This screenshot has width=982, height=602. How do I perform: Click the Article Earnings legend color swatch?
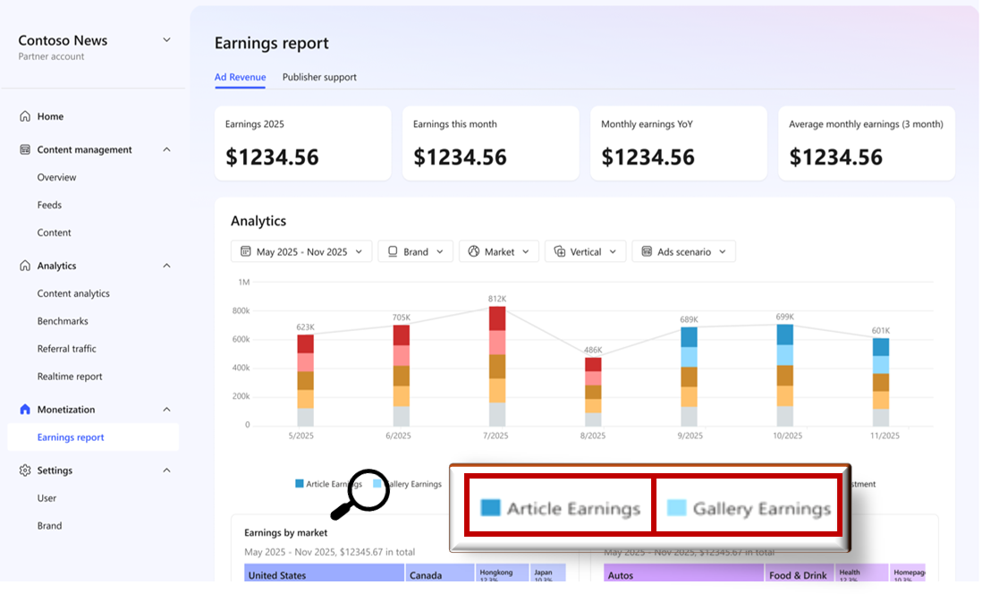(300, 484)
